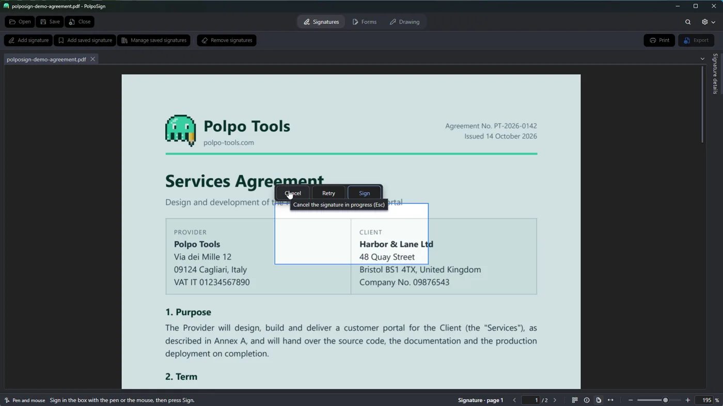
Task: Switch to the Forms tab
Action: [x=364, y=22]
